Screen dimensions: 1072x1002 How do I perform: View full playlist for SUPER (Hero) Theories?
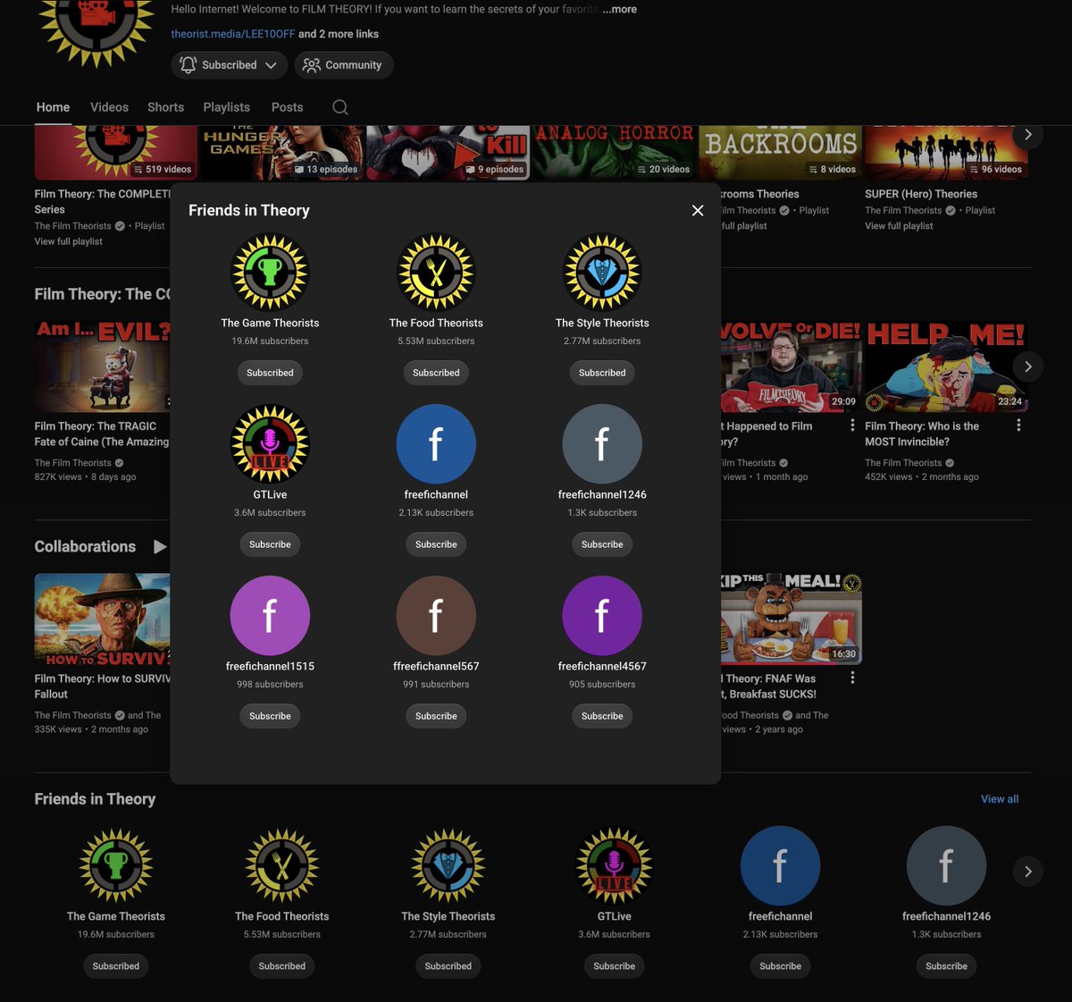(x=899, y=226)
